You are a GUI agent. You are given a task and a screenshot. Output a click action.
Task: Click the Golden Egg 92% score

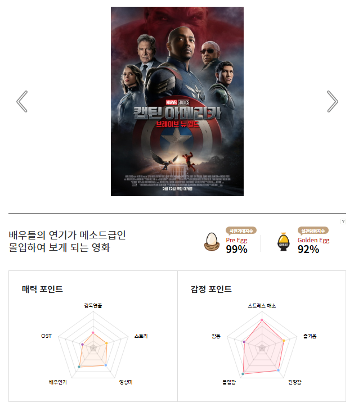click(308, 249)
